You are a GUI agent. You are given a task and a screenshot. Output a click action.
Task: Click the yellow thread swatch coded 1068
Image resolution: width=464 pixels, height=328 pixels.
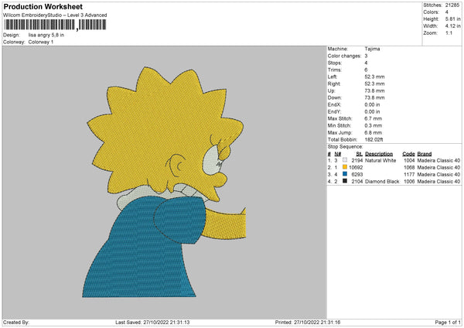coord(345,167)
